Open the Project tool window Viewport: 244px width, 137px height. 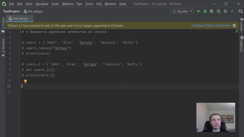(3, 25)
